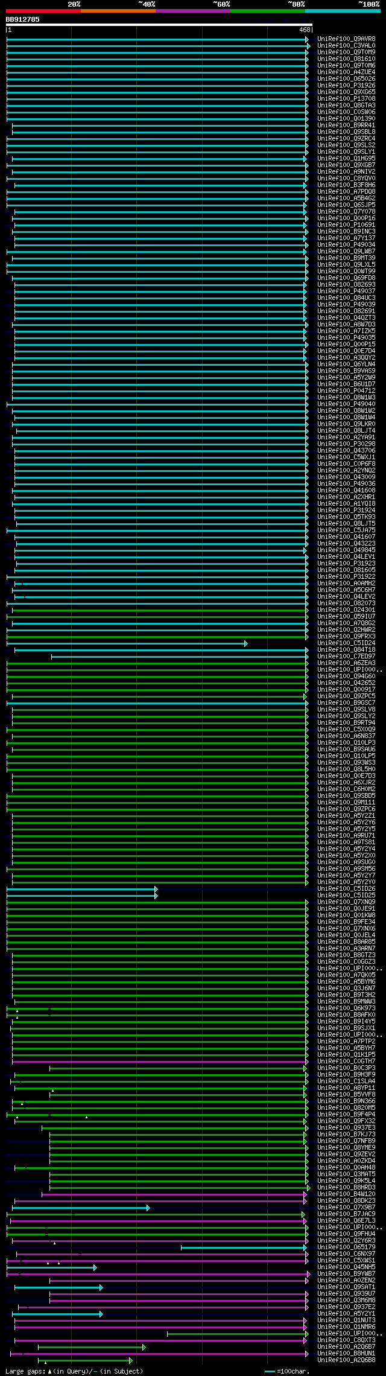Select label UniRef100_Q84UC3

(x=346, y=298)
